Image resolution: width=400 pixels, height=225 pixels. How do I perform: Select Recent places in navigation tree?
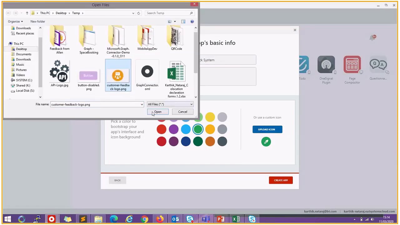(x=25, y=33)
